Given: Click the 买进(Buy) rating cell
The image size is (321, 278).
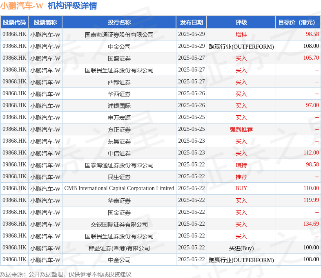Looking at the screenshot, I should [x=241, y=248].
